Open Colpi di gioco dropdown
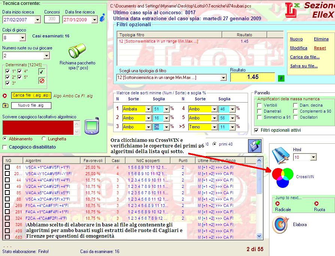335x256 pixels. coord(22,38)
